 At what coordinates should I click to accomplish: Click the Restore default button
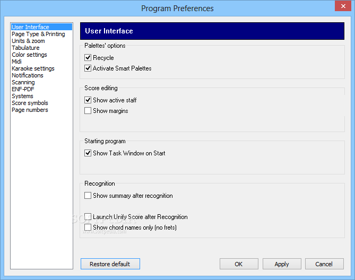tap(110, 264)
